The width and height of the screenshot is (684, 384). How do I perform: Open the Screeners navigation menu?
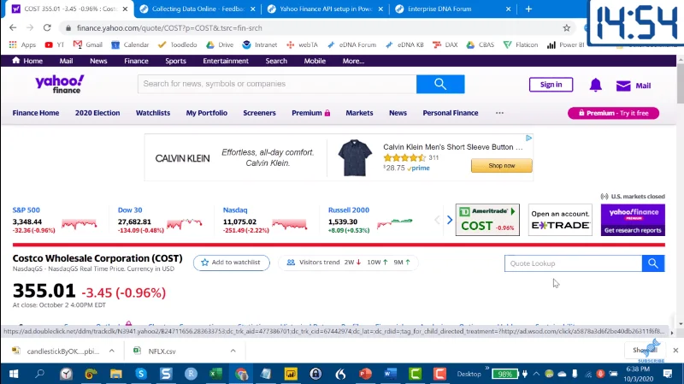pyautogui.click(x=259, y=113)
